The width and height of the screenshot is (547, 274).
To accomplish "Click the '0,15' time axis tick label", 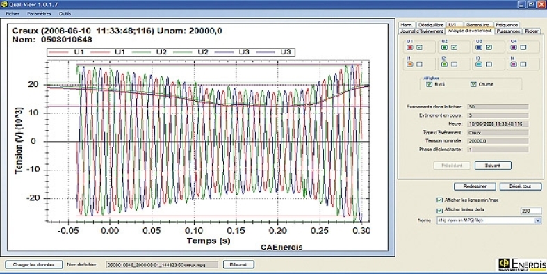I will 236,231.
